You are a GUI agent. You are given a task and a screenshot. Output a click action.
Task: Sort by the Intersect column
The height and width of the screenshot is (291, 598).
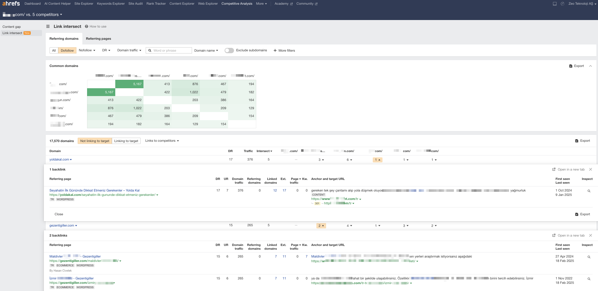264,151
